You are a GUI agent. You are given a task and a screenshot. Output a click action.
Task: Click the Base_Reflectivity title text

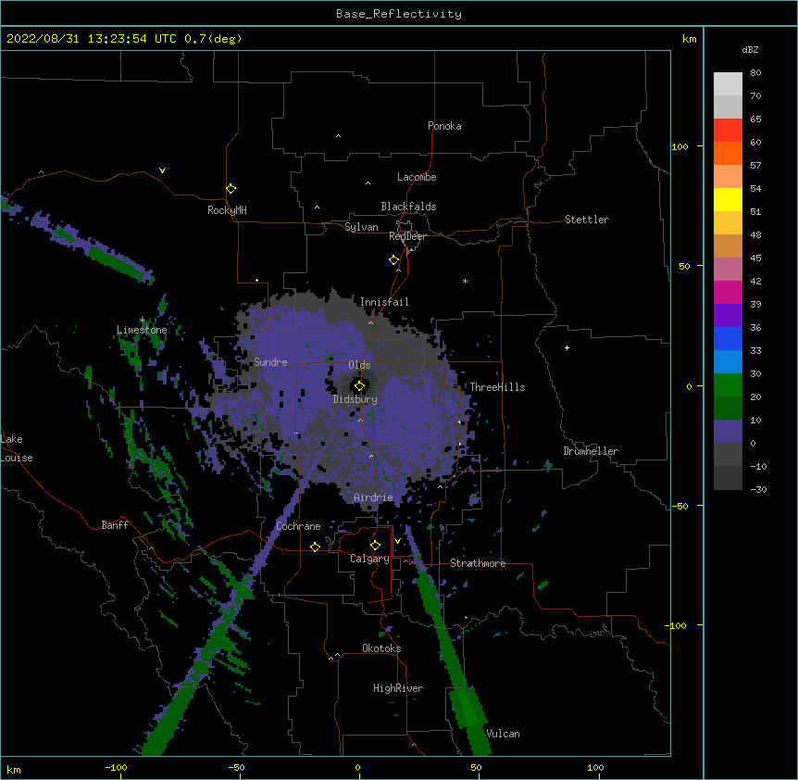399,14
